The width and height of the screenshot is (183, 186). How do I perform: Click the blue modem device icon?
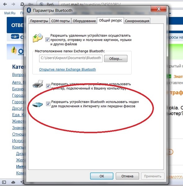click(38, 104)
